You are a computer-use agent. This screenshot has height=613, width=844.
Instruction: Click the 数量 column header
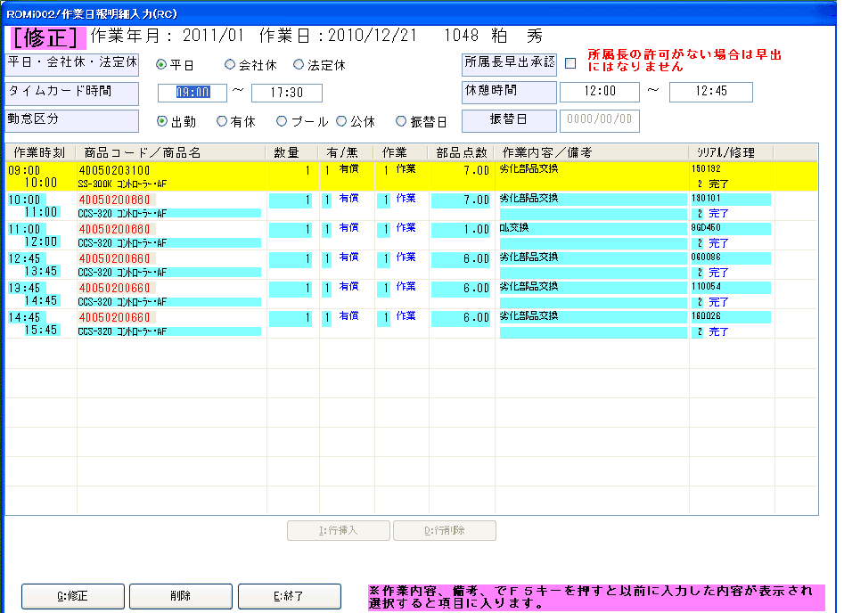(293, 153)
